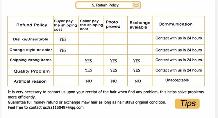Select the Exchange avaiable column header
The image size is (218, 118).
coord(140,25)
